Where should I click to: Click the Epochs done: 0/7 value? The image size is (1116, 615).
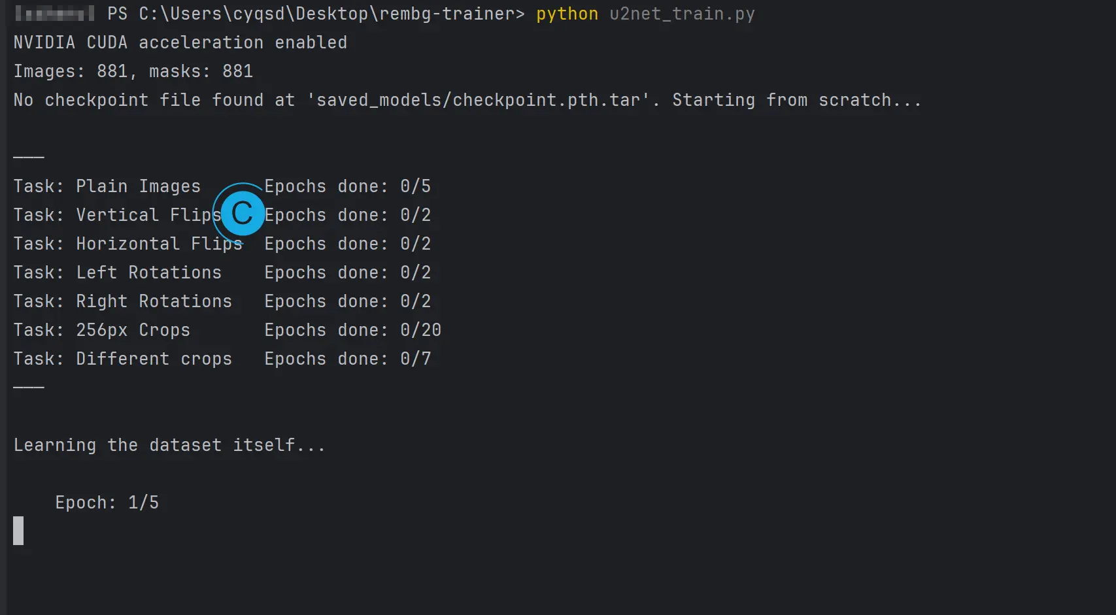[347, 359]
